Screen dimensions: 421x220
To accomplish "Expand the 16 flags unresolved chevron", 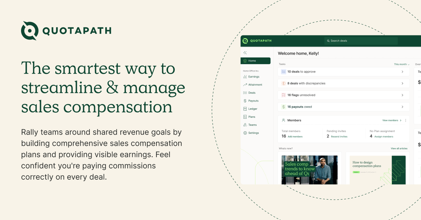I will 402,95.
